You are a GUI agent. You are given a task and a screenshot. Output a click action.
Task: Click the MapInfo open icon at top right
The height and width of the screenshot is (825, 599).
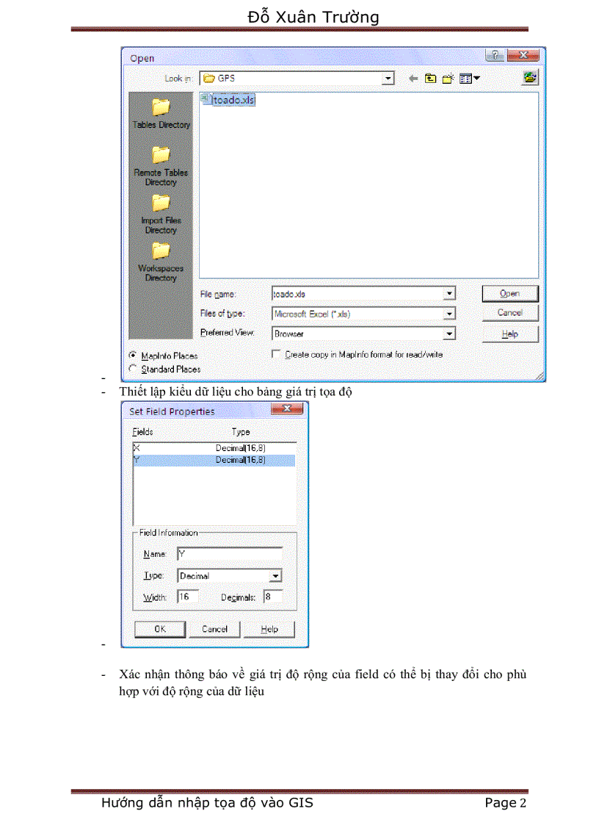pyautogui.click(x=529, y=77)
